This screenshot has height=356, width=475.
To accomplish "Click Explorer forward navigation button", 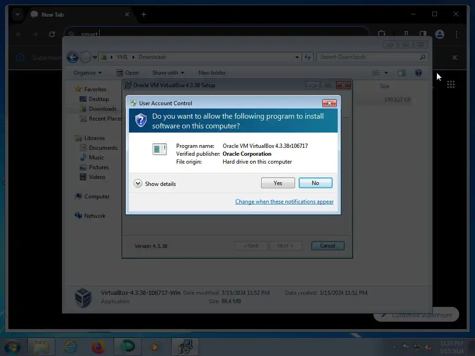I will click(85, 57).
